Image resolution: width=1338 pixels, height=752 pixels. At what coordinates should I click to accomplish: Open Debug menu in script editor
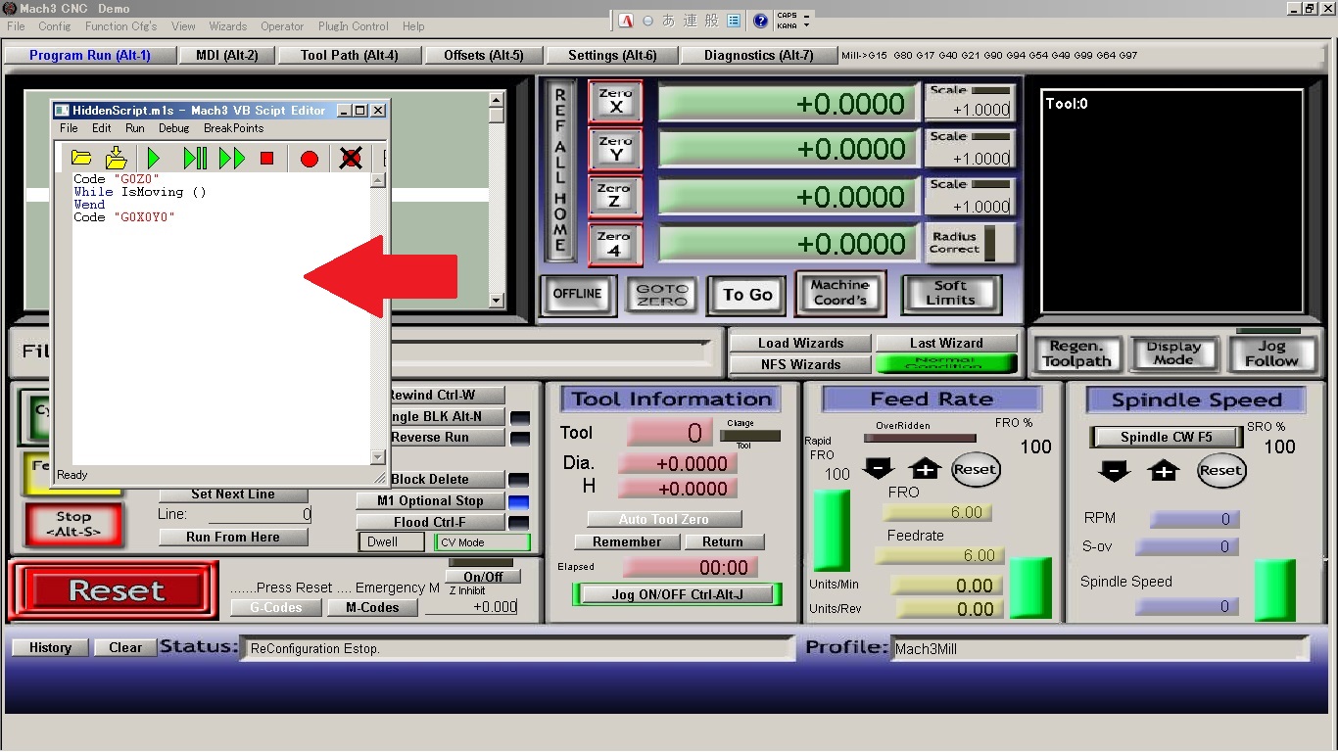click(173, 128)
